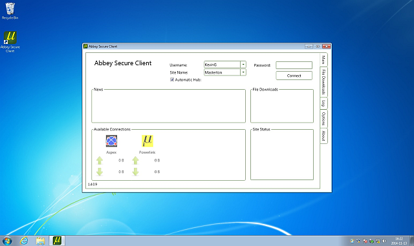Click the Aspex upload arrow

100,160
